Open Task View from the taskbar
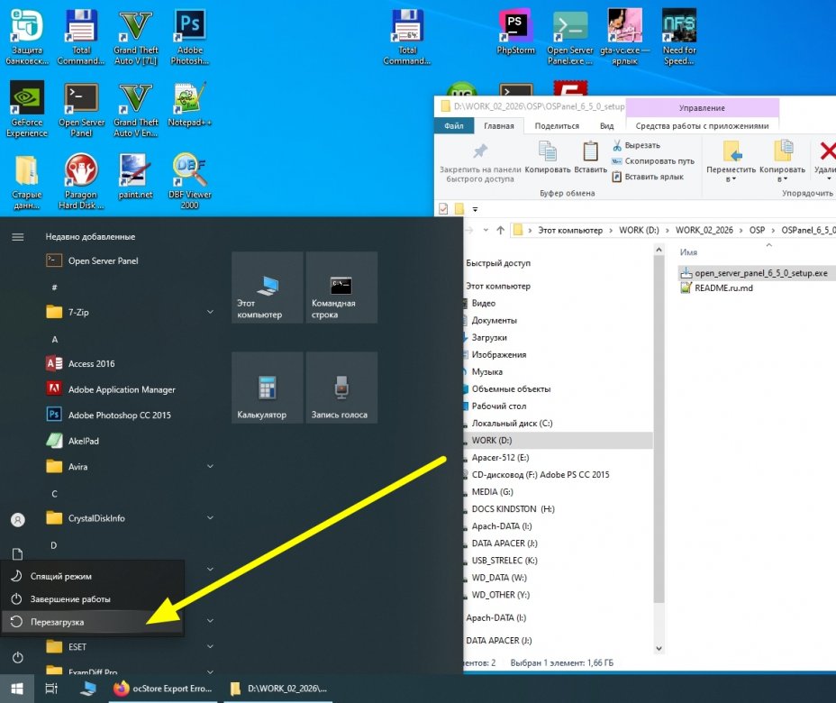 pyautogui.click(x=51, y=689)
